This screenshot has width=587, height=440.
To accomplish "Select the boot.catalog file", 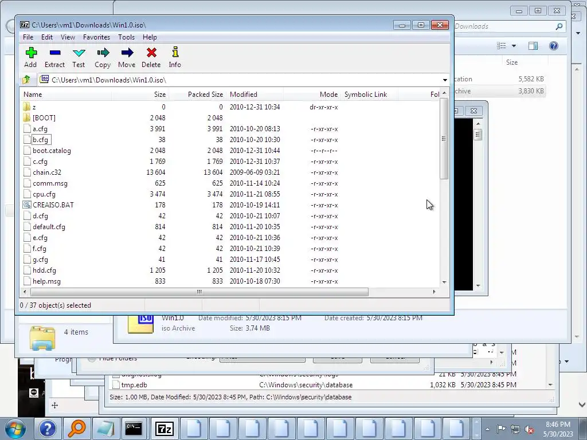I will (x=52, y=151).
